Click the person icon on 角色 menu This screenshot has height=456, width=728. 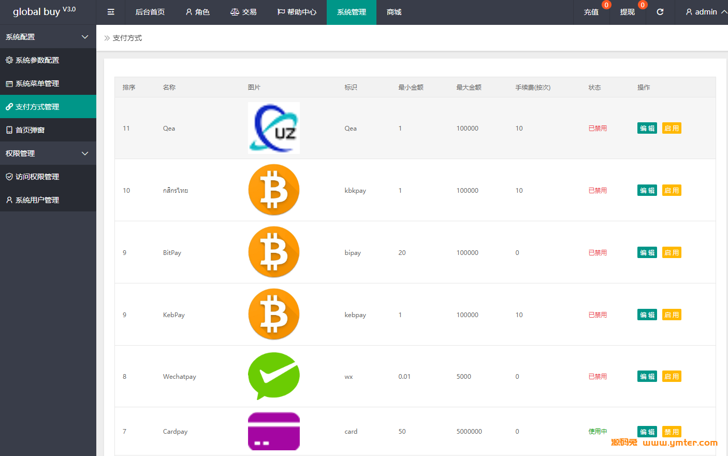(x=189, y=12)
